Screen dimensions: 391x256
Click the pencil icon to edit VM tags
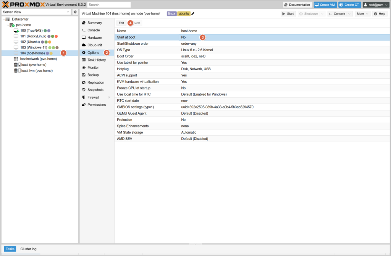(193, 14)
